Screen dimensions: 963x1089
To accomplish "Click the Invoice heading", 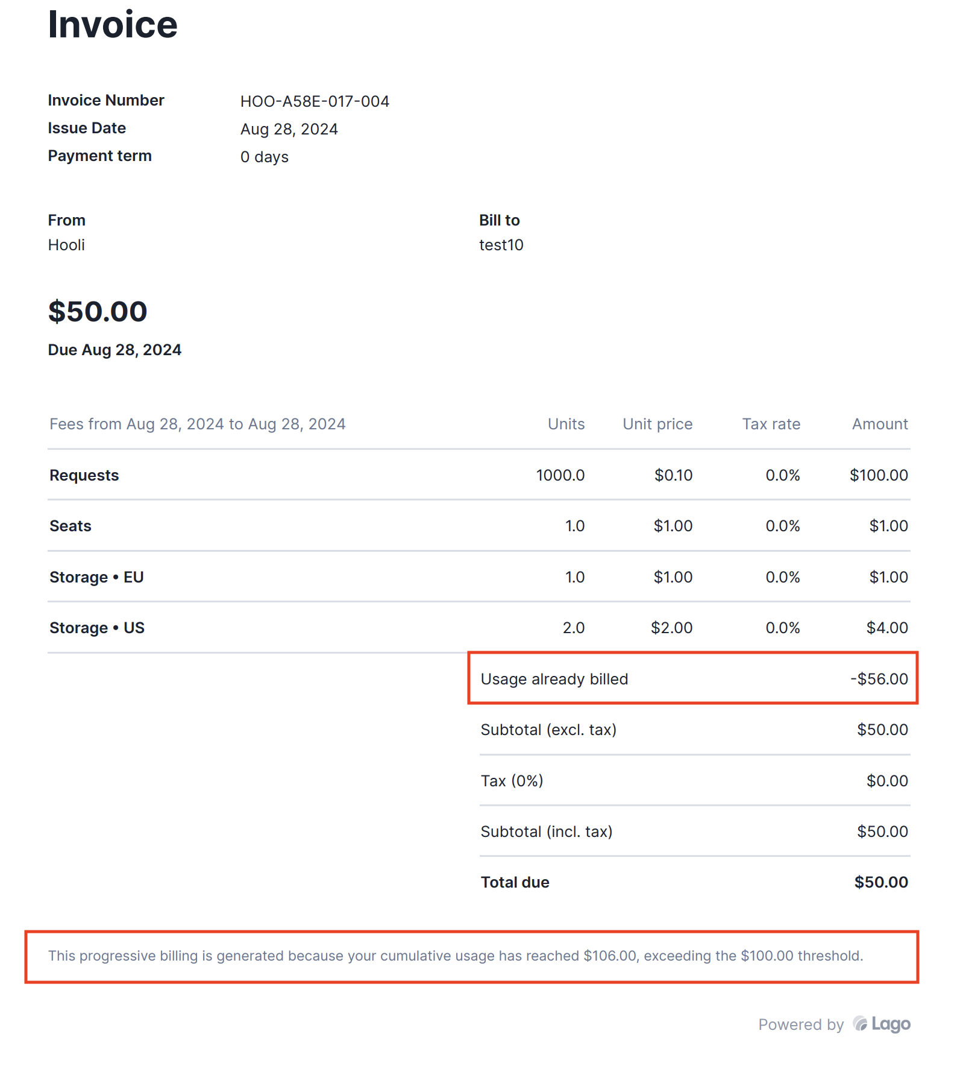I will pyautogui.click(x=113, y=25).
